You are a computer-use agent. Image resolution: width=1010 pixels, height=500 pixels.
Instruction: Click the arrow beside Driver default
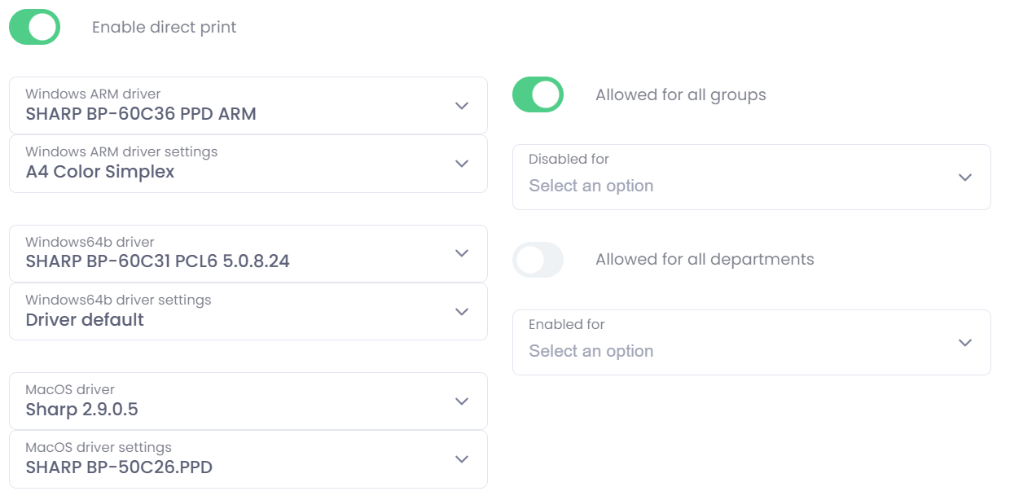(x=462, y=312)
